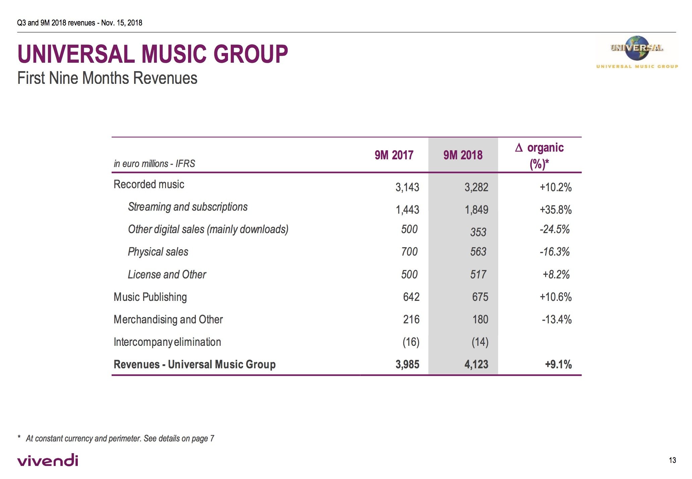Select the 'UNIVERSAL MUSIC GROUP' title
This screenshot has height=479, width=692.
153,54
